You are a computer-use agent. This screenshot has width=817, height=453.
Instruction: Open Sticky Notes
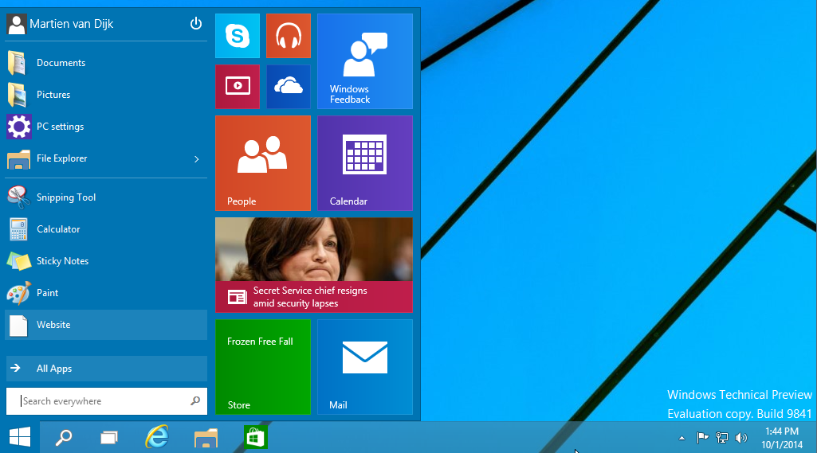tap(106, 261)
